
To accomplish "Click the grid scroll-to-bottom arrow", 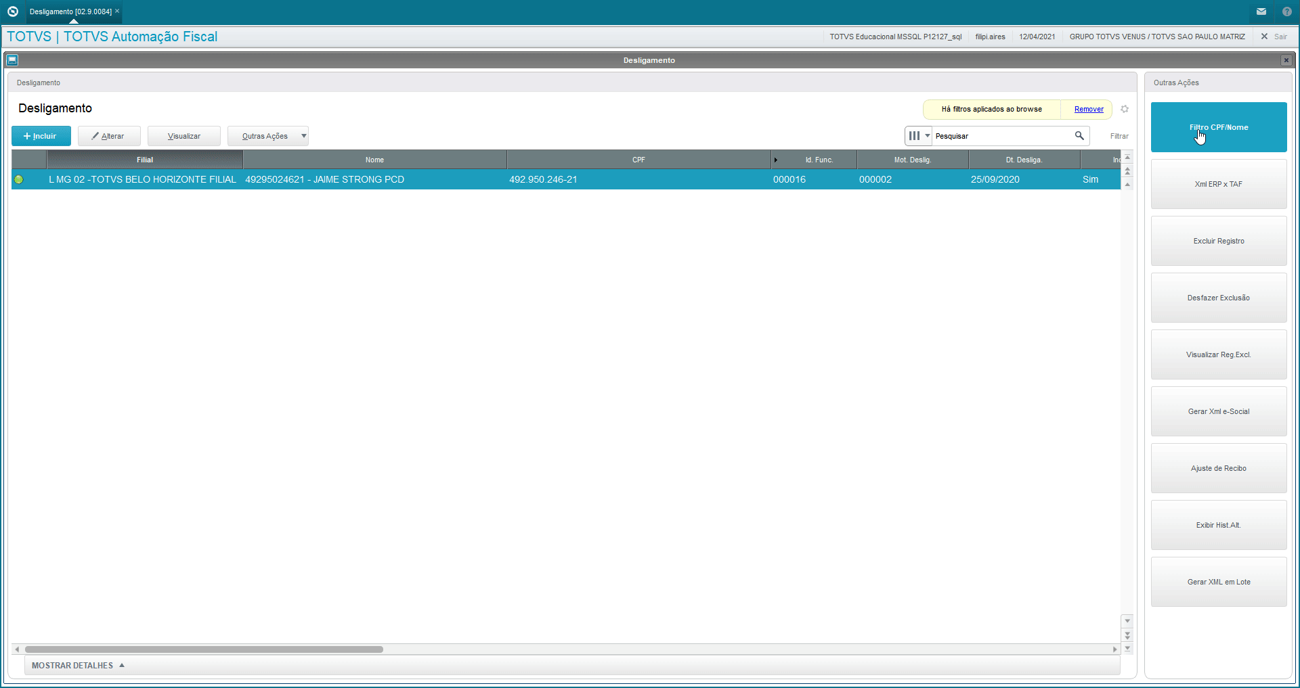I will click(x=1127, y=648).
